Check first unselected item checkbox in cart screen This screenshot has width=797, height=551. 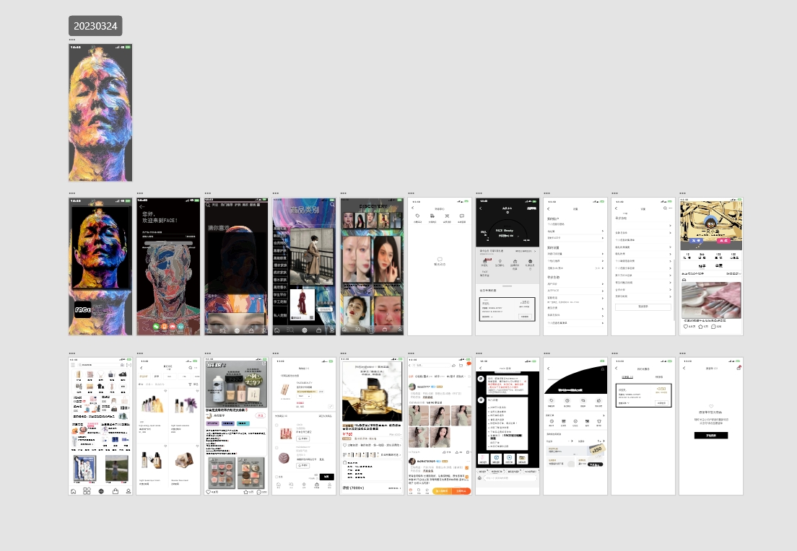coord(276,426)
